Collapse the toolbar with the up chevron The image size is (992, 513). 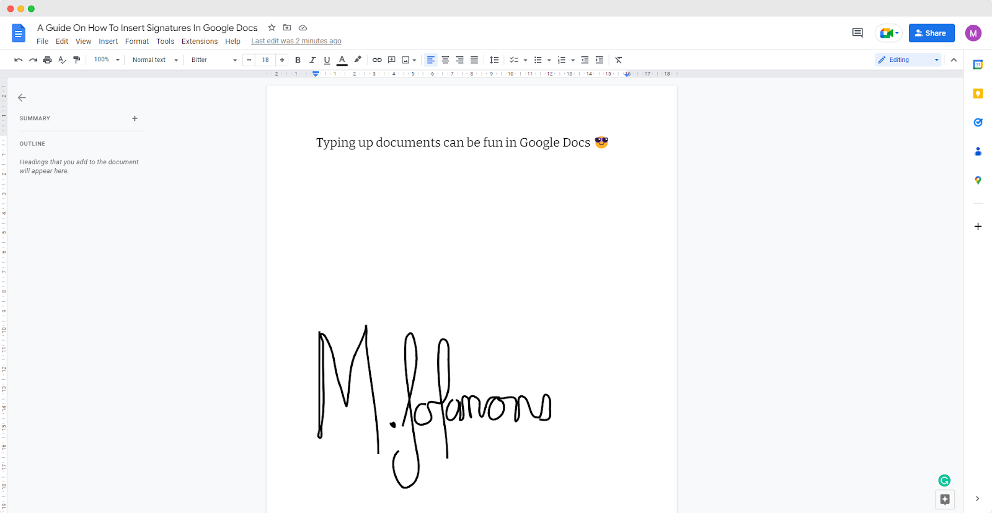coord(954,60)
